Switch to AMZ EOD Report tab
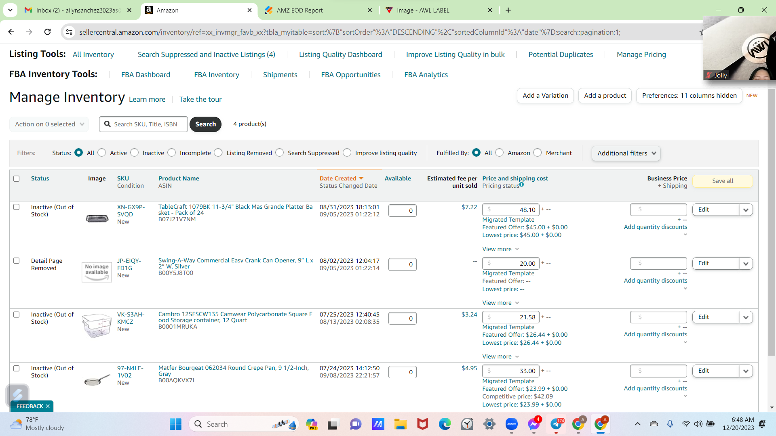 tap(318, 10)
